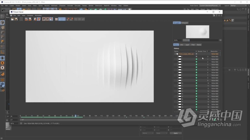Click the navigator preview thumbnail
Image resolution: width=250 pixels, height=140 pixels.
coord(198,32)
